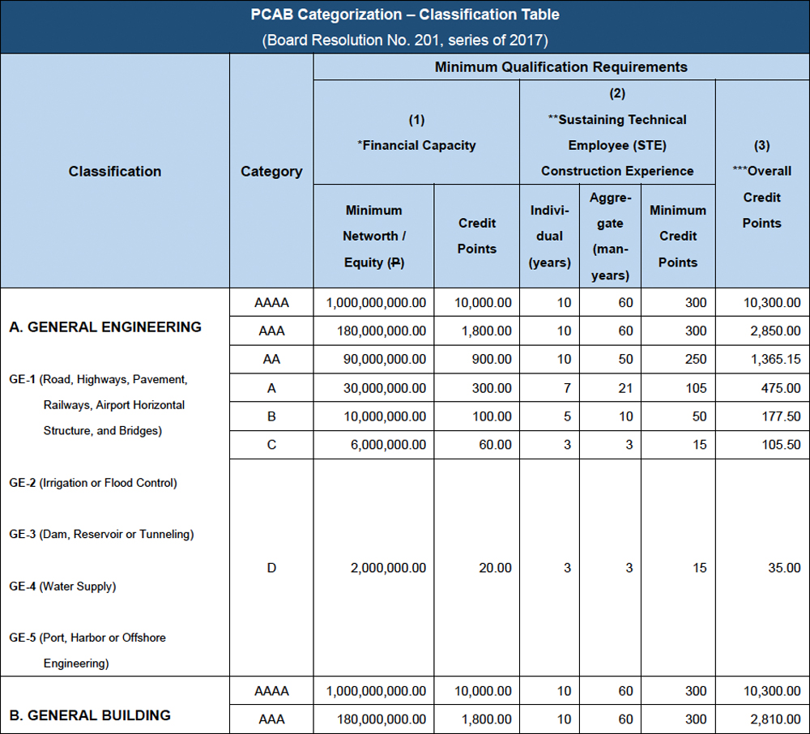
Task: Click the 'D' category cell
Action: coord(271,568)
